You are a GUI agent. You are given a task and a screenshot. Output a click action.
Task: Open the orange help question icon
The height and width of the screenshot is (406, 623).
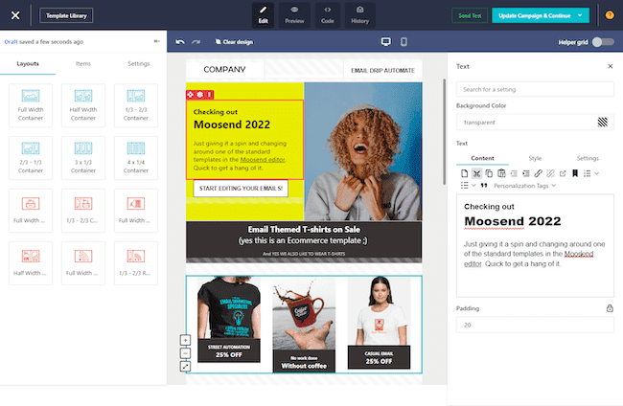610,15
